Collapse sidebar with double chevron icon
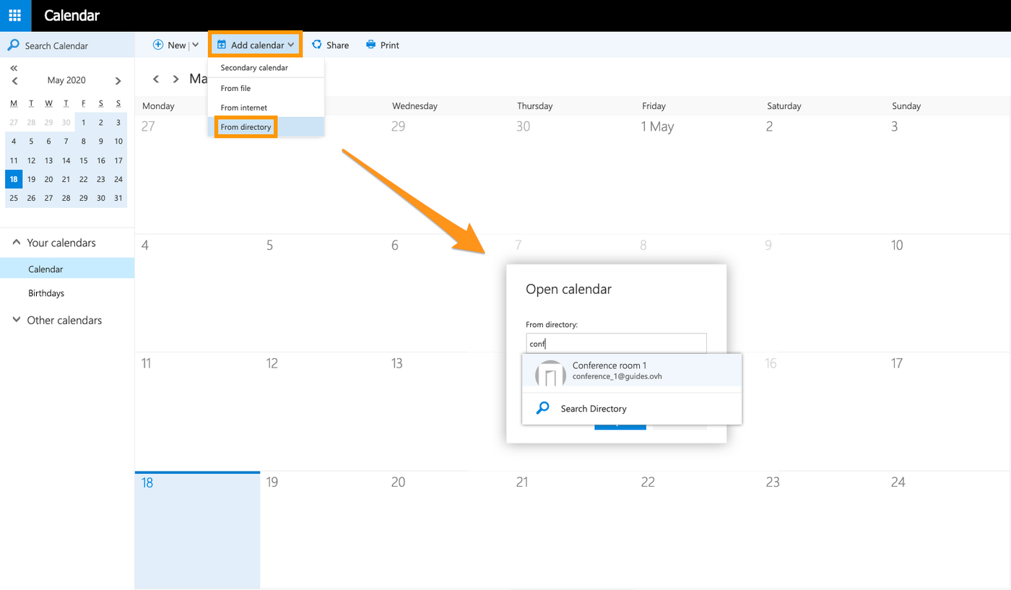The width and height of the screenshot is (1011, 590). click(x=14, y=68)
